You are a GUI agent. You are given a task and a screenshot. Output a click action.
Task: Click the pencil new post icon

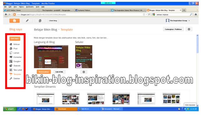[27, 21]
